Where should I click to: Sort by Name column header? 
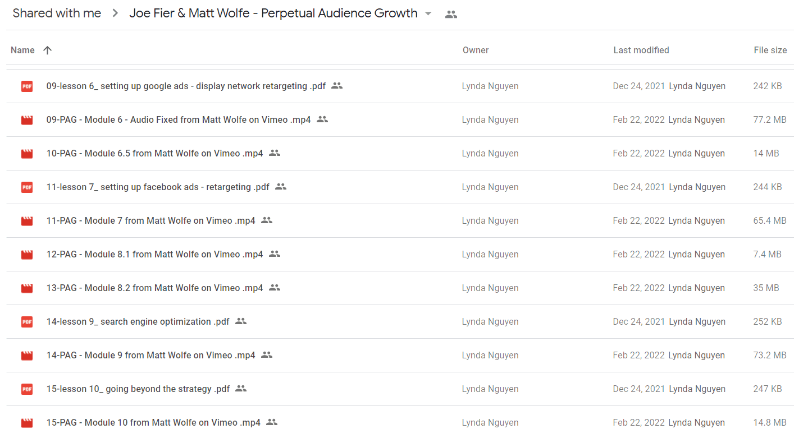point(22,50)
